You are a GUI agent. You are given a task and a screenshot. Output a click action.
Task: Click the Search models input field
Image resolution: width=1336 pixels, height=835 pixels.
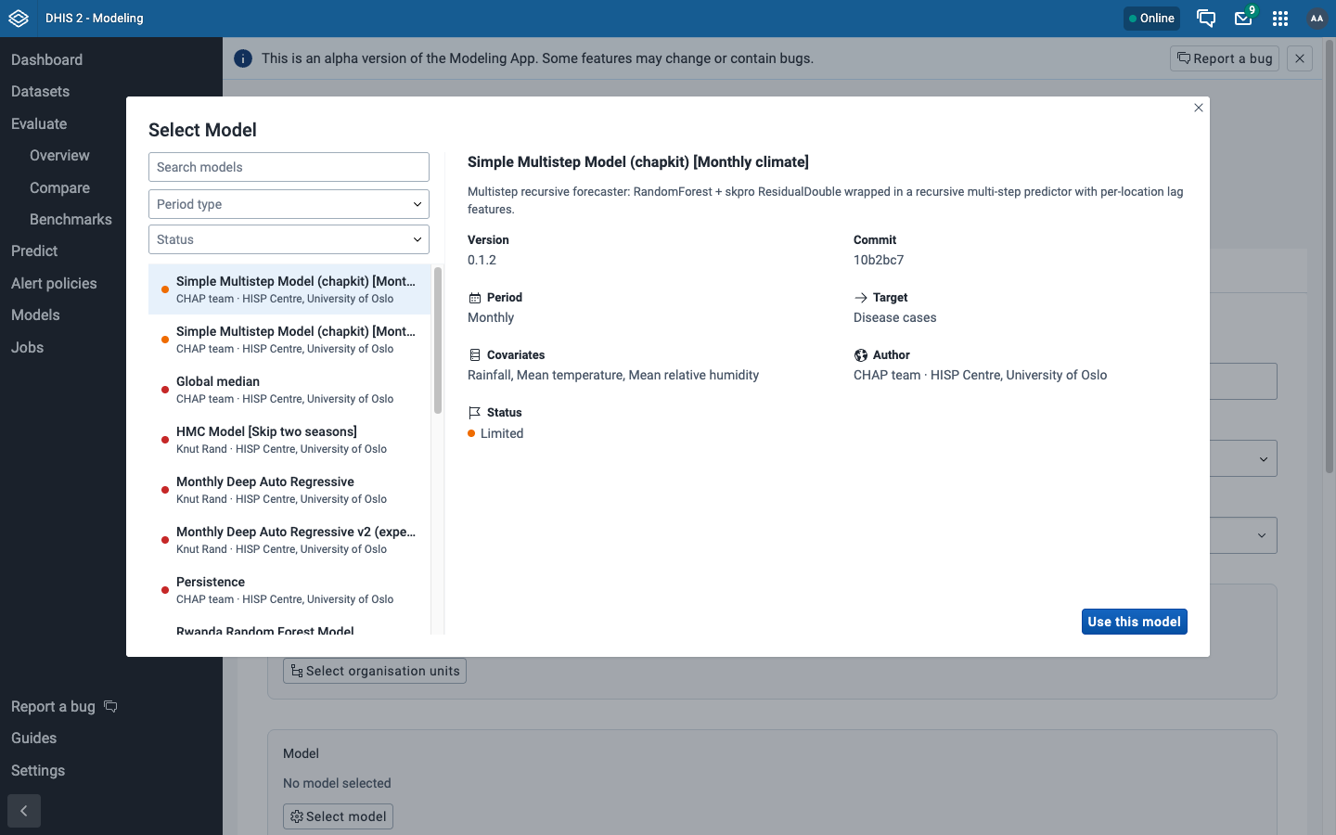pos(289,167)
